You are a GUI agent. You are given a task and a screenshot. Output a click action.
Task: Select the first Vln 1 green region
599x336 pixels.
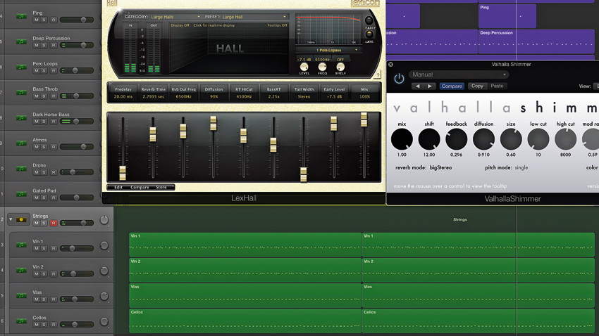(245, 244)
